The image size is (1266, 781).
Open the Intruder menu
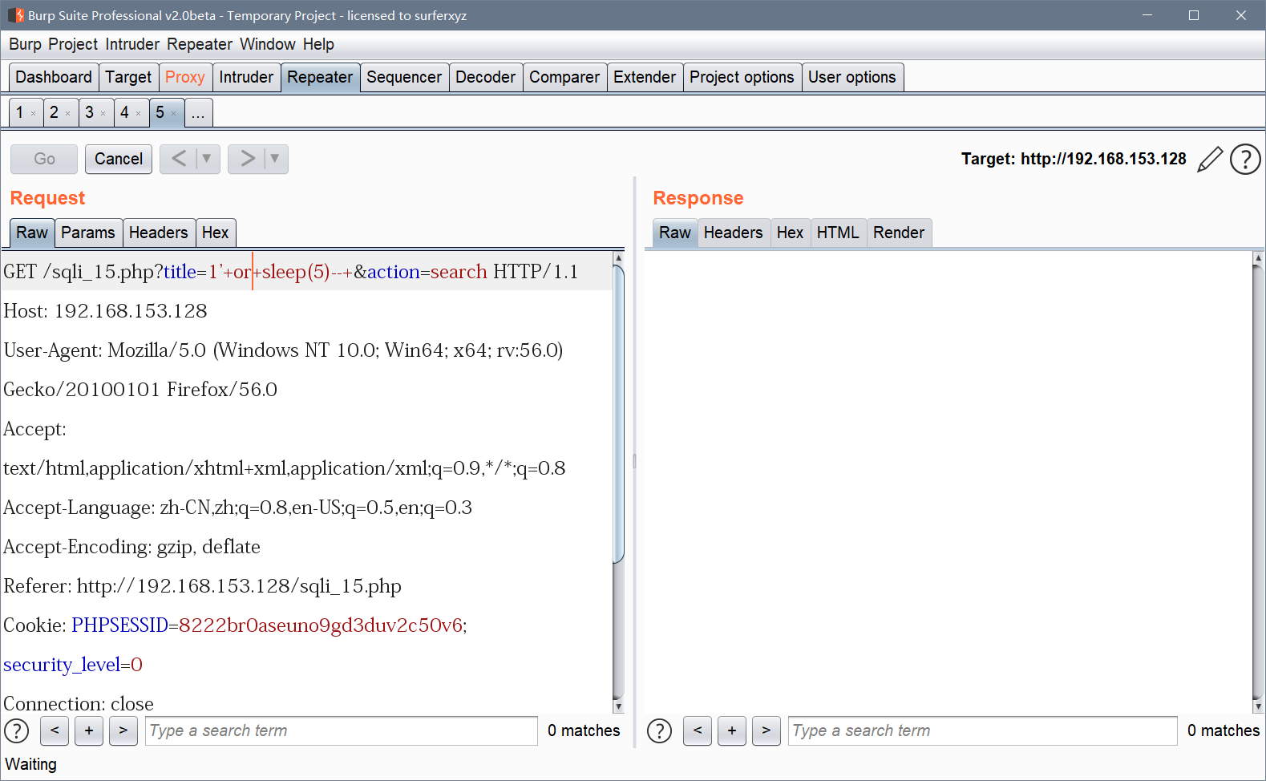click(132, 44)
